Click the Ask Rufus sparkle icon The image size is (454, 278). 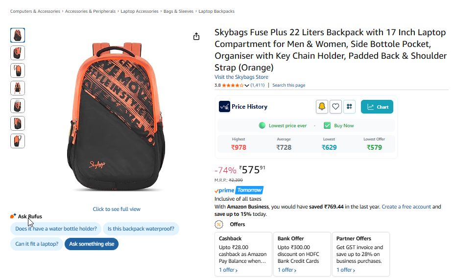pyautogui.click(x=13, y=216)
